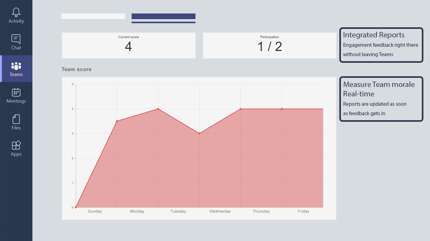The image size is (430, 241).
Task: Click the y-axis label "5" on the chart
Action: (72, 84)
